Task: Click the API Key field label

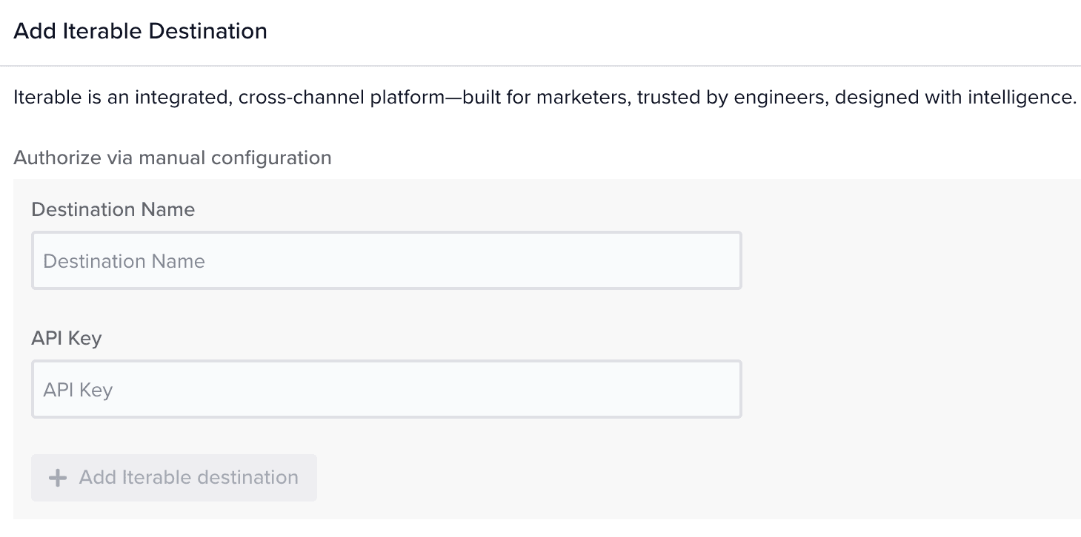Action: click(67, 338)
